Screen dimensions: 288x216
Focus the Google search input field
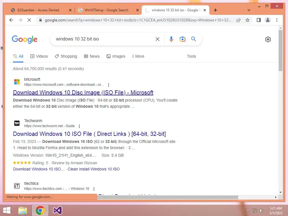click(x=104, y=39)
